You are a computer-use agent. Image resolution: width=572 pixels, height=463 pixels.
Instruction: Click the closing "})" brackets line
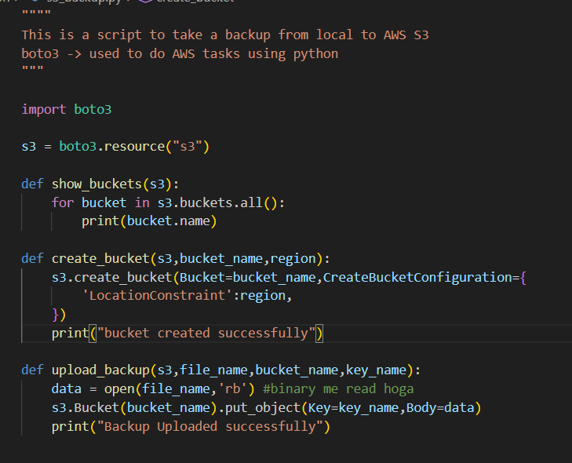coord(59,315)
